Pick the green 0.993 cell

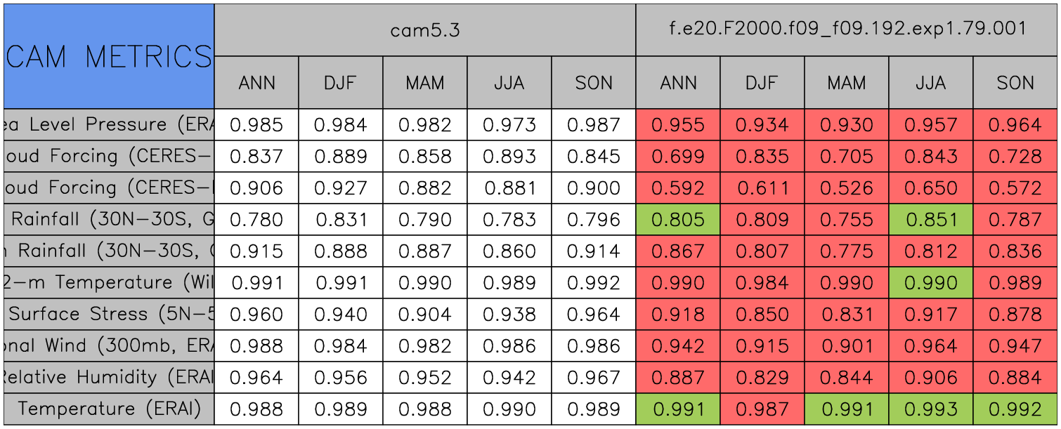tap(931, 409)
